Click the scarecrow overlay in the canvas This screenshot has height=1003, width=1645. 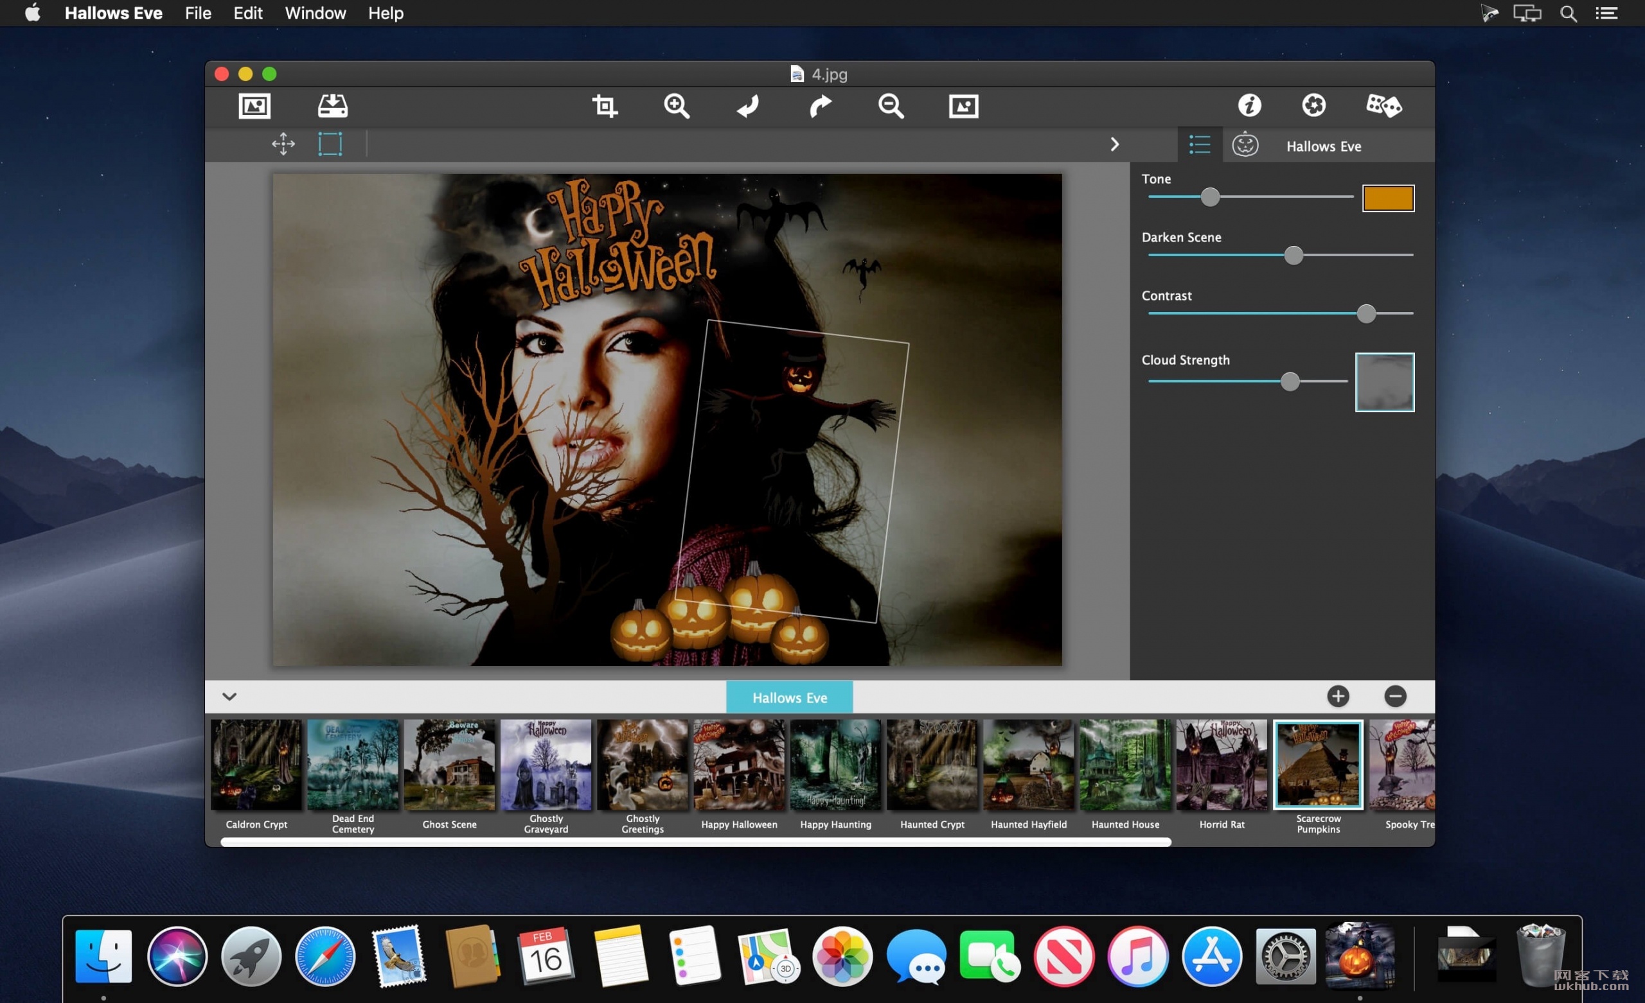tap(792, 471)
